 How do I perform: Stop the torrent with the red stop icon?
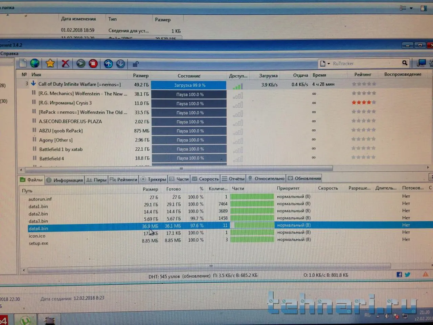(93, 63)
